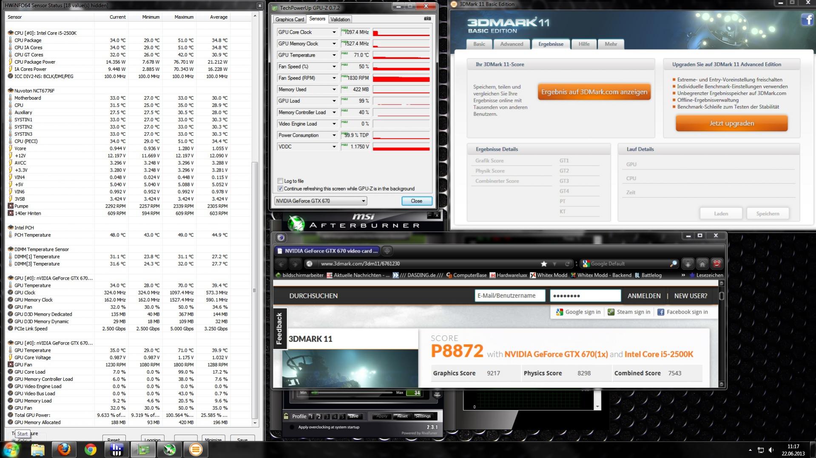The image size is (816, 458).
Task: Open the Windows Start menu
Action: point(11,450)
